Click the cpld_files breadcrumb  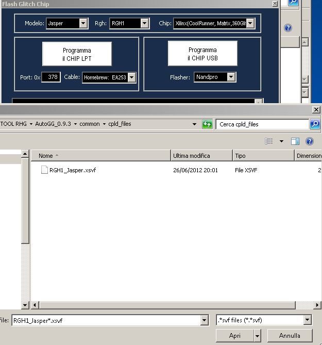pos(120,124)
